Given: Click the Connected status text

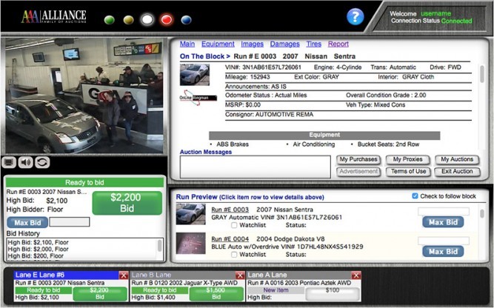Looking at the screenshot, I should point(456,21).
